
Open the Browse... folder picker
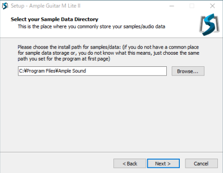pyautogui.click(x=188, y=71)
